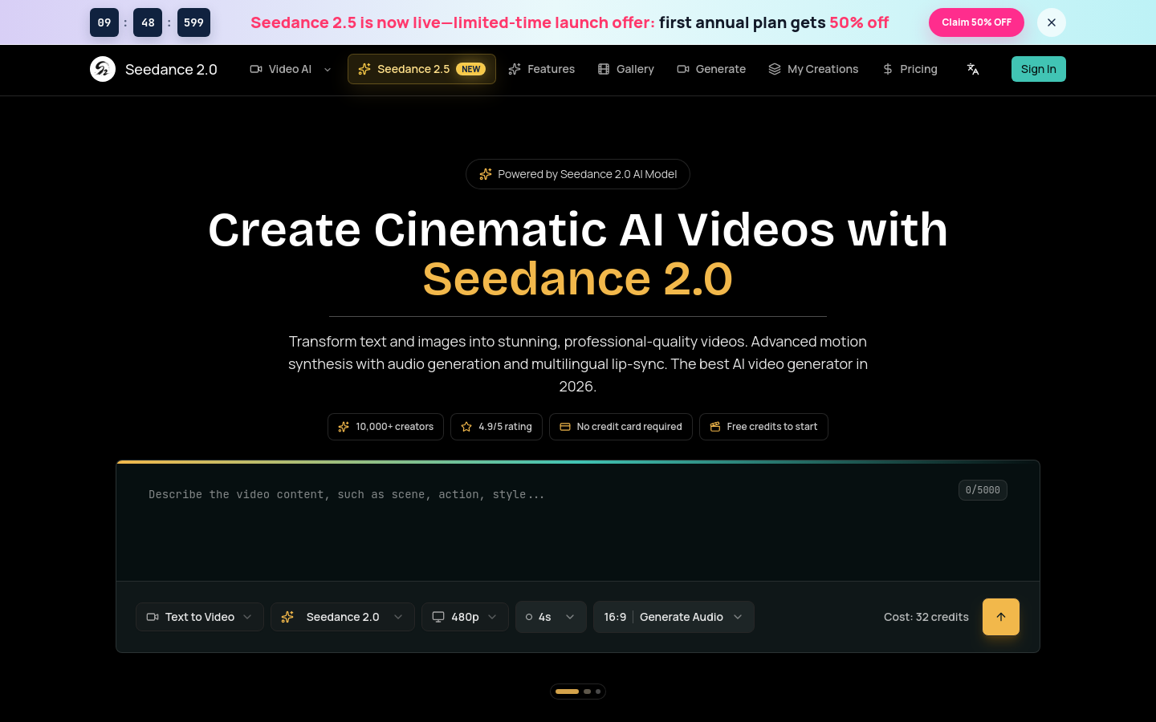Close the promo banner with X
The width and height of the screenshot is (1156, 722).
[x=1052, y=22]
